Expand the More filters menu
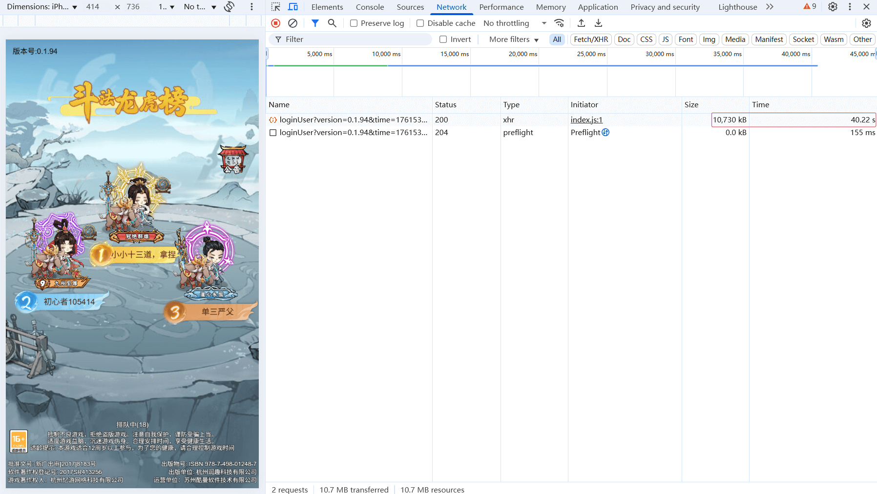This screenshot has width=877, height=494. point(514,40)
